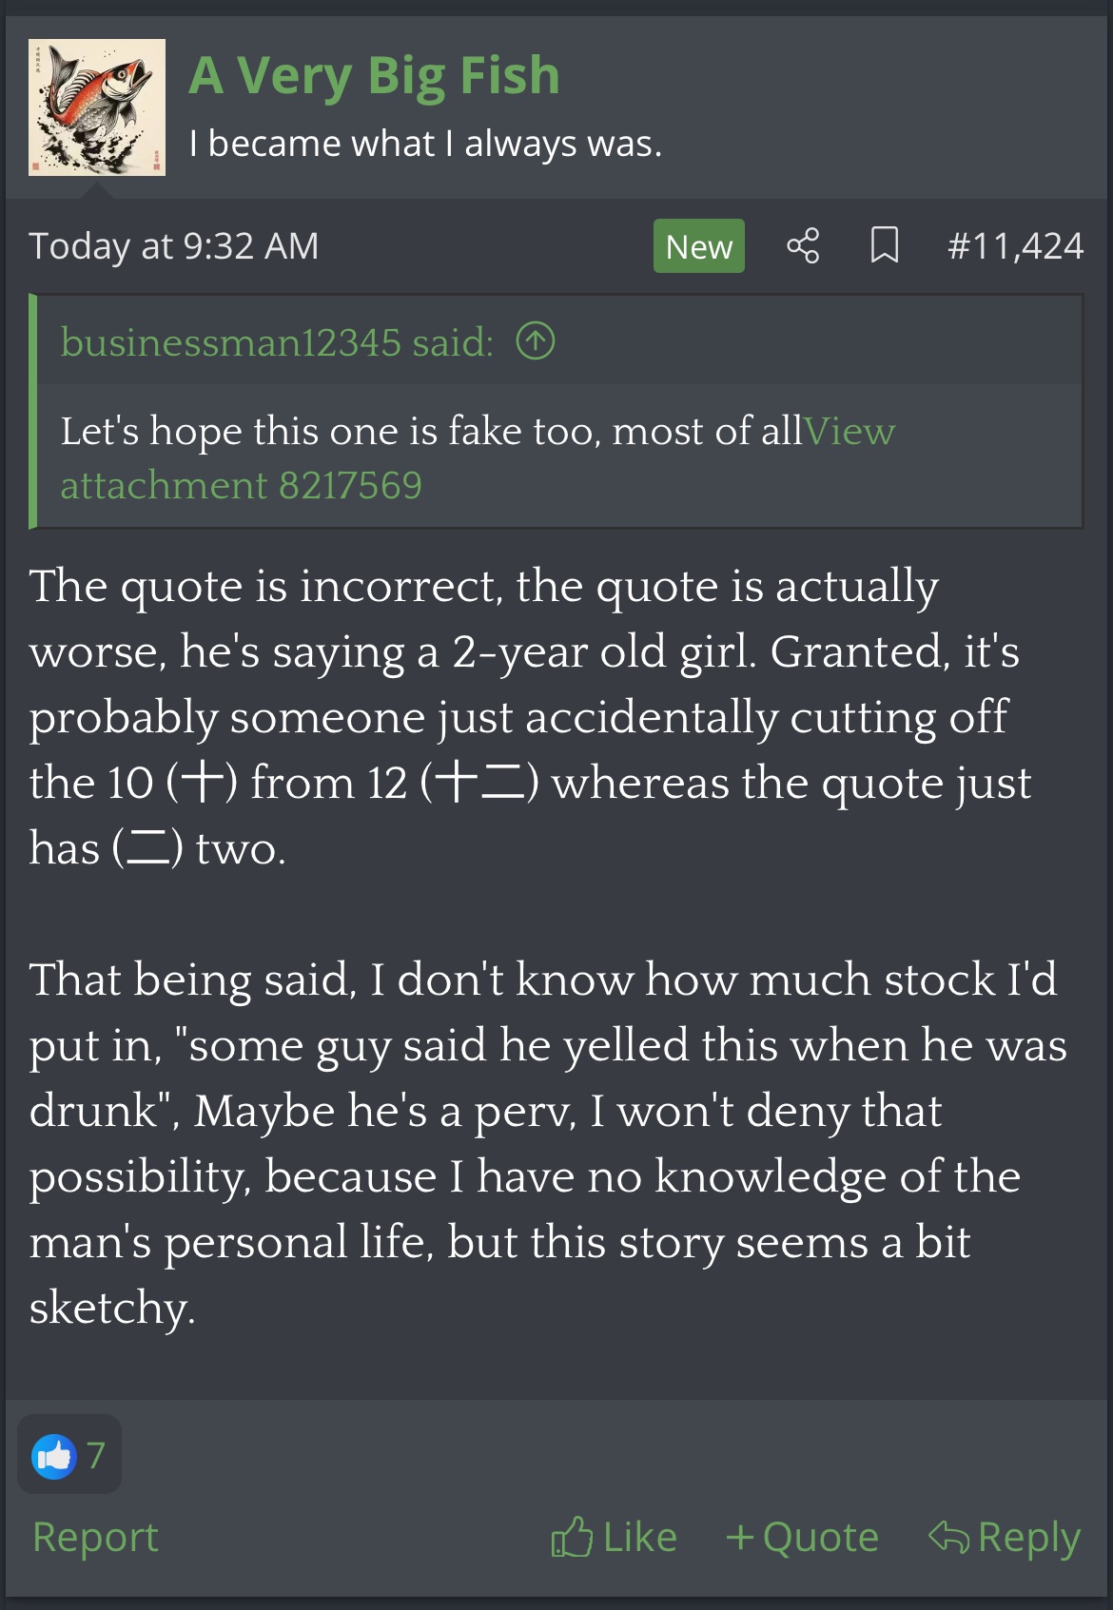Open the reaction count number 7
1113x1610 pixels.
(x=96, y=1456)
